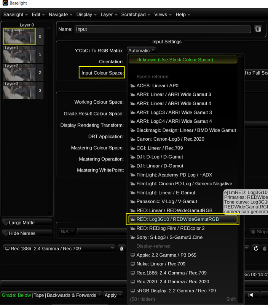This screenshot has height=305, width=268.
Task: Pick FilmLight: Cineon PD Log / Generic Negative
Action: point(183,184)
